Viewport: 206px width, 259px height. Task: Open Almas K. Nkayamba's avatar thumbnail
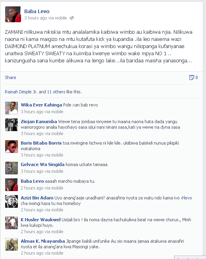click(x=12, y=244)
